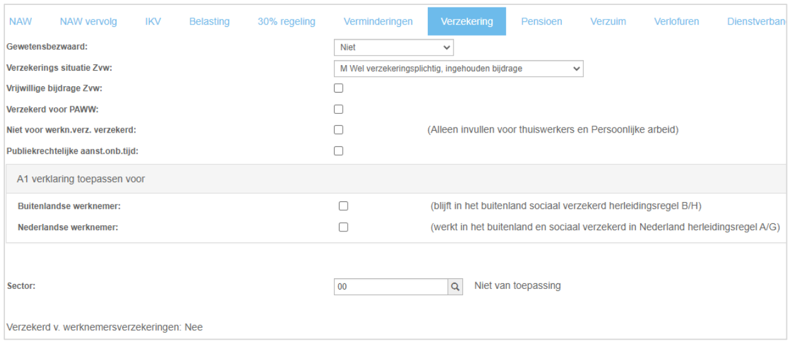Click the Sector search magnifier icon

pyautogui.click(x=455, y=287)
